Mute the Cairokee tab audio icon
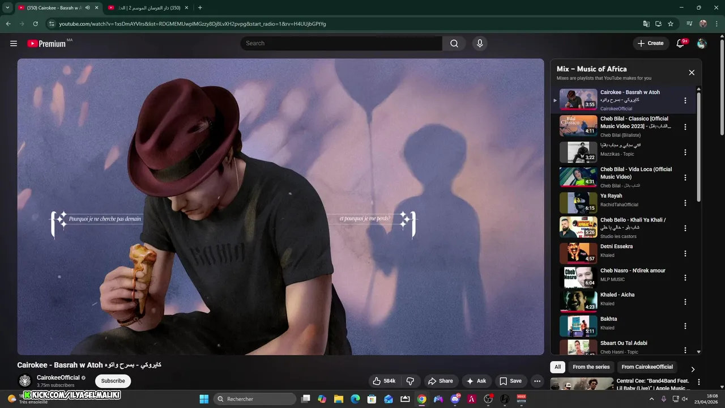This screenshot has width=725, height=408. [x=87, y=7]
